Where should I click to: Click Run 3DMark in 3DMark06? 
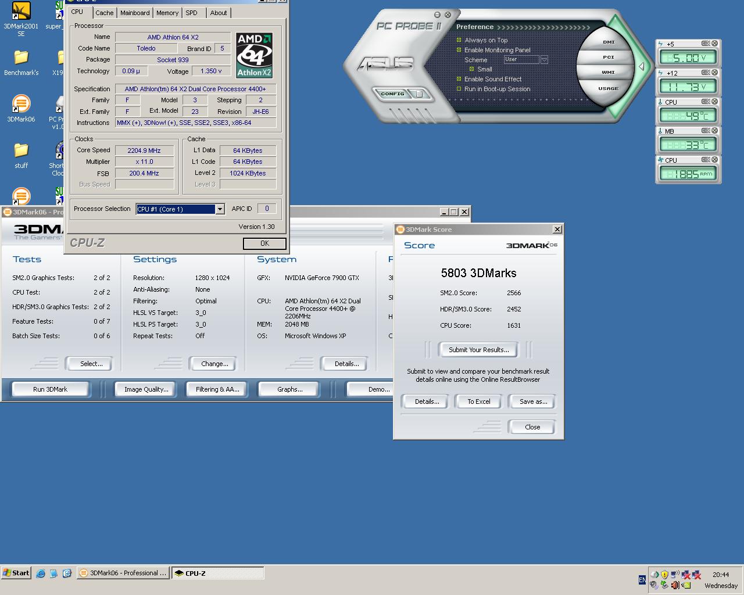point(50,389)
